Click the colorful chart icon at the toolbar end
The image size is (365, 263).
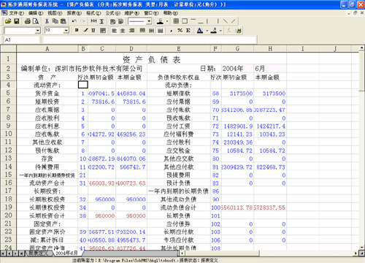click(x=239, y=31)
